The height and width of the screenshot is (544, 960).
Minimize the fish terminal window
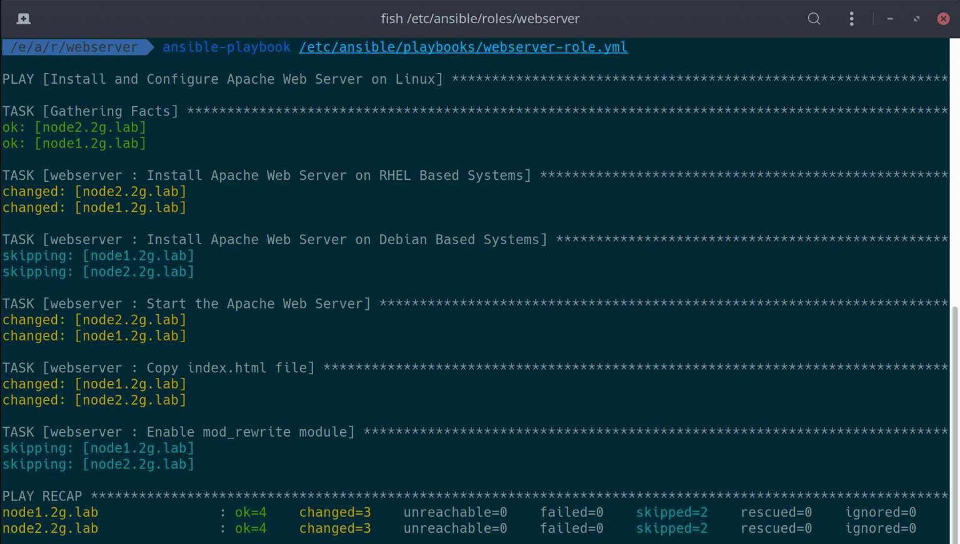pos(890,19)
